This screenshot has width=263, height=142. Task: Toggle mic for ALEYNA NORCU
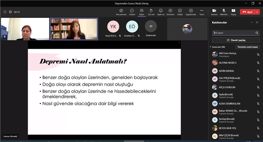258,63
